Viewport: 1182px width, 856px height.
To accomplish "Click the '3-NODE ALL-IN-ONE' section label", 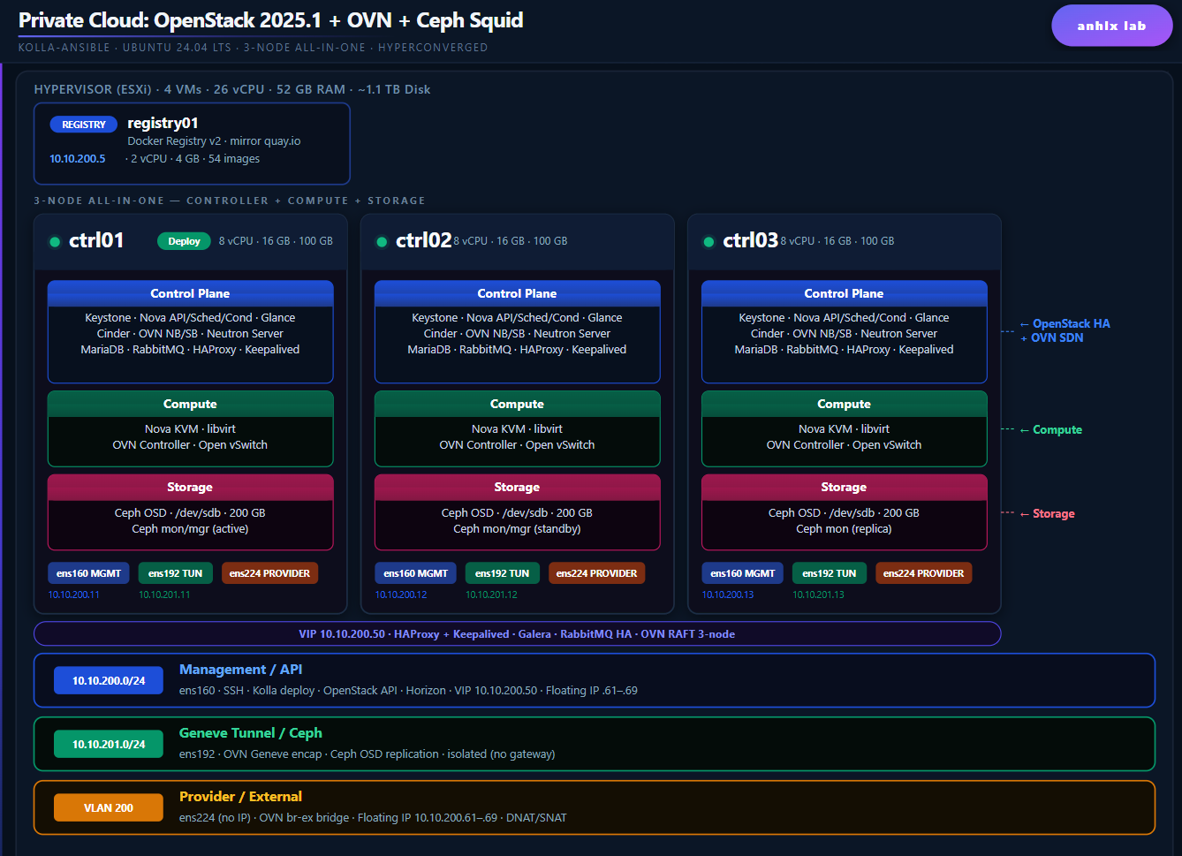I will coord(230,201).
